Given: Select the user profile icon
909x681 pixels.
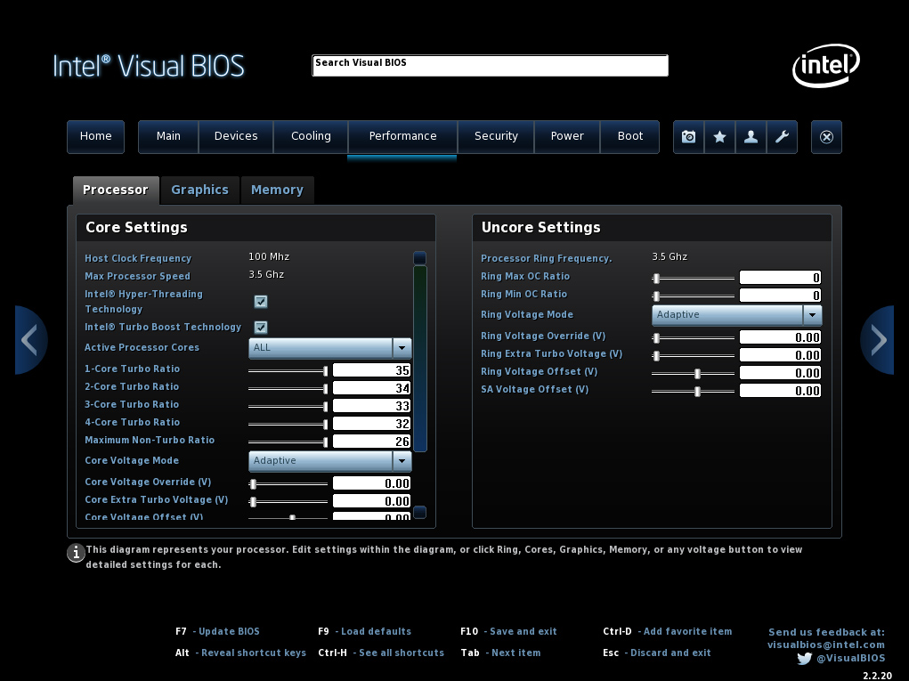Looking at the screenshot, I should click(x=750, y=136).
